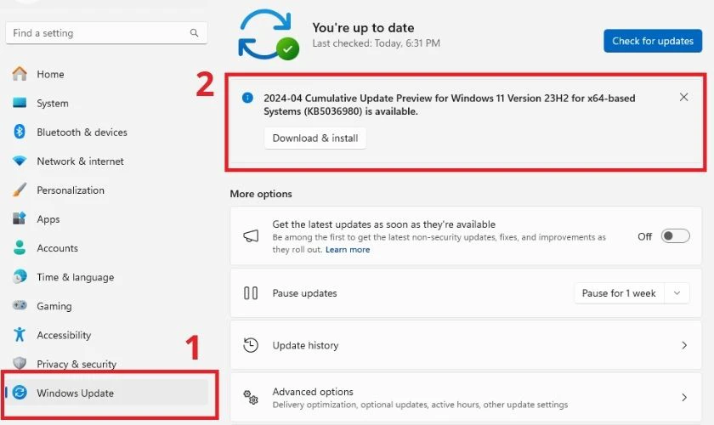
Task: Open Advanced options via its chevron
Action: pos(684,397)
